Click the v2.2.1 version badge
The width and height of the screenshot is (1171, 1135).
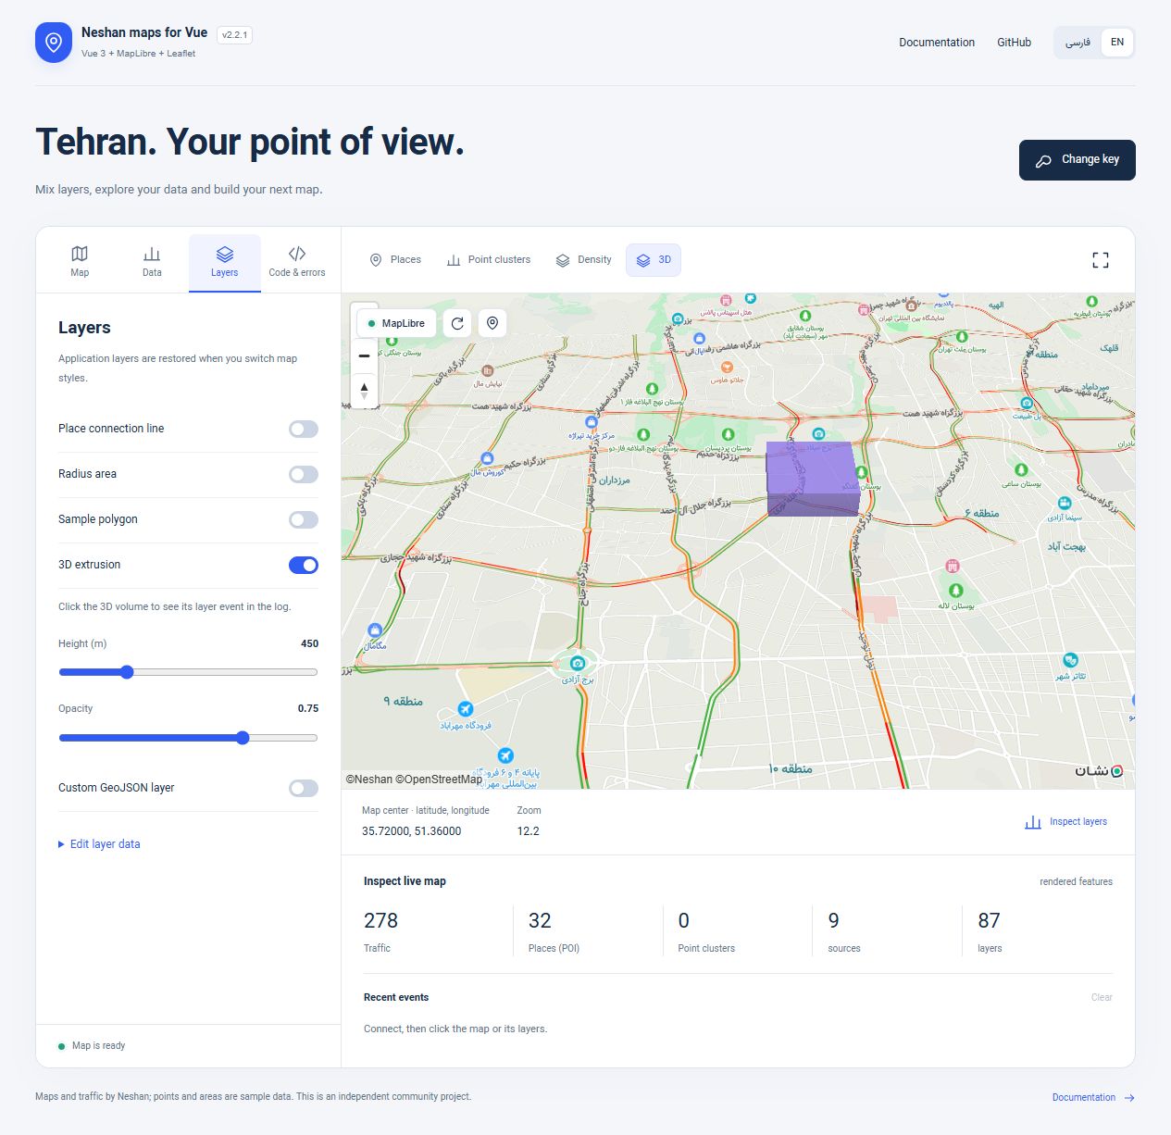click(234, 35)
